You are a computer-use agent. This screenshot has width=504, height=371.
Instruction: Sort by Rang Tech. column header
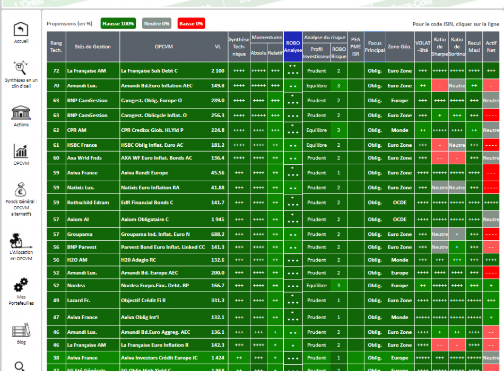[56, 47]
